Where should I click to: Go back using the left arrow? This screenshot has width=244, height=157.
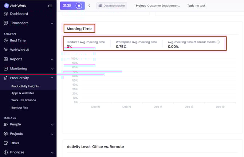point(90,6)
